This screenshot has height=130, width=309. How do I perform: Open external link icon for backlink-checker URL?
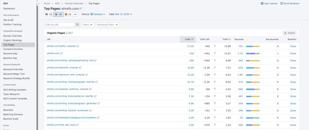(80, 68)
